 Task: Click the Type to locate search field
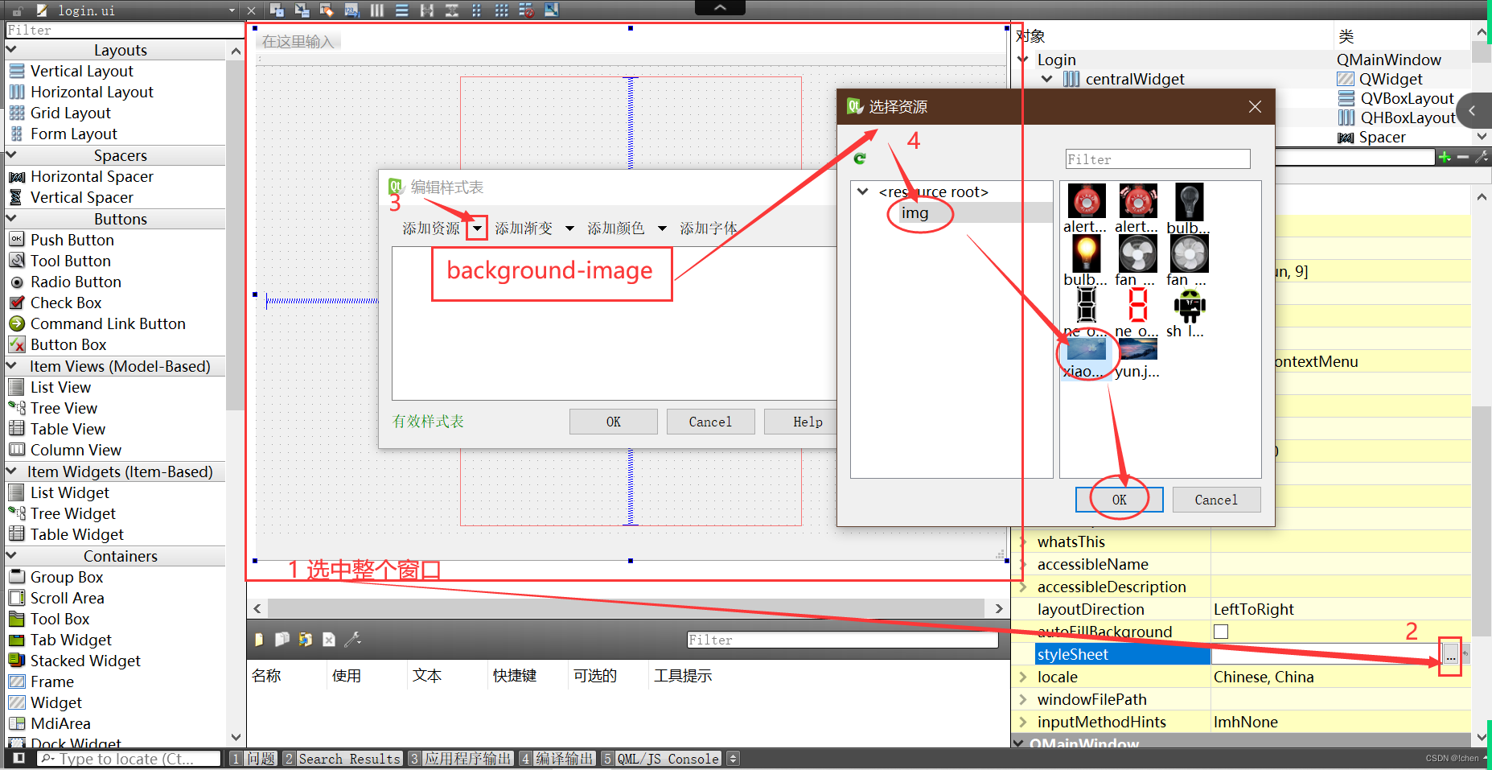129,758
